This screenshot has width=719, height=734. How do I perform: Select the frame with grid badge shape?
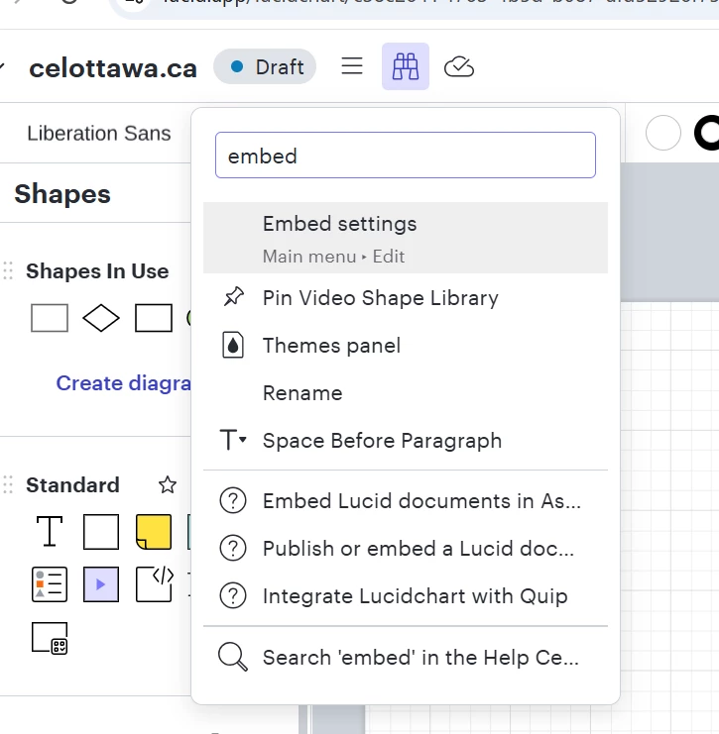(x=50, y=638)
